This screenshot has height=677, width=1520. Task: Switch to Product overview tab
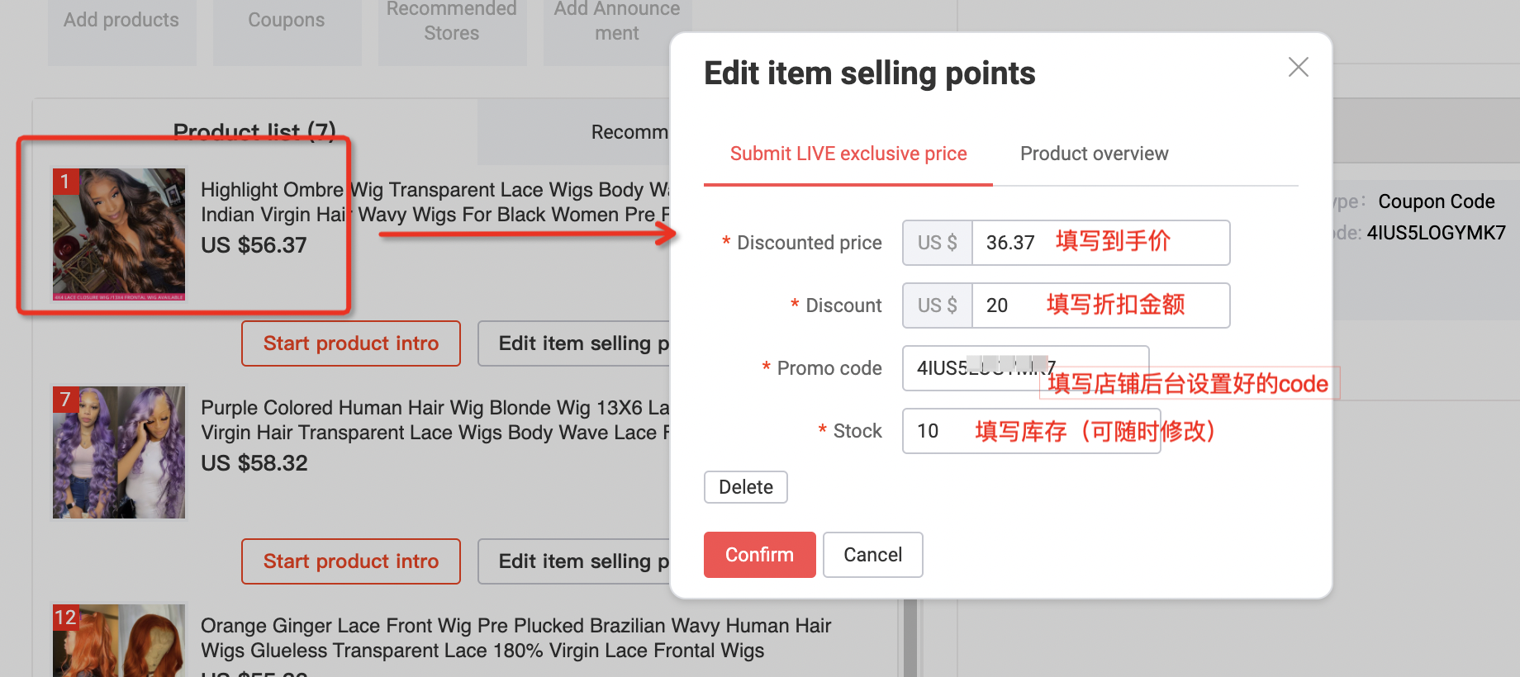click(1094, 154)
